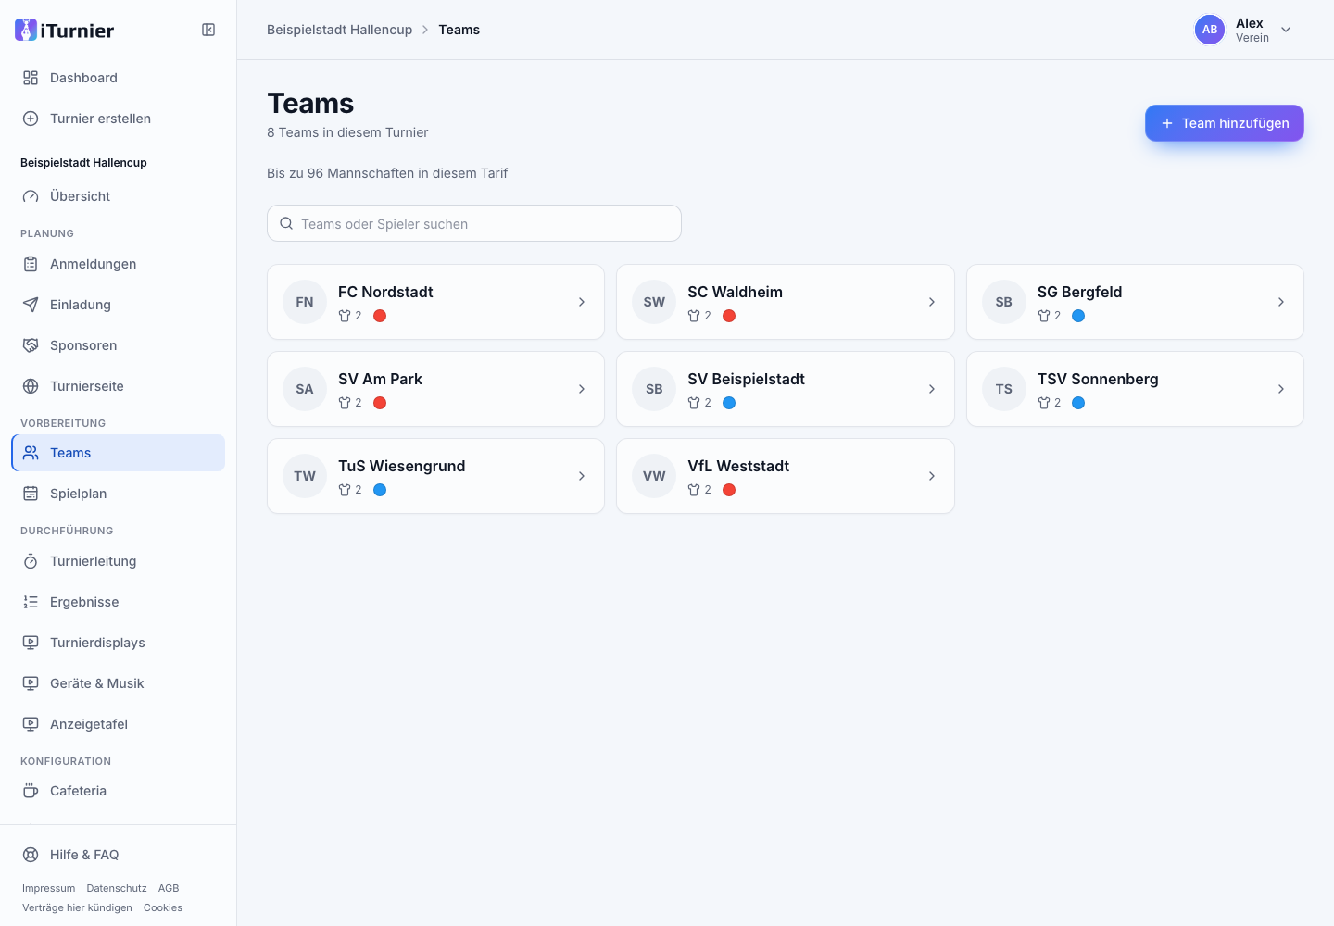1334x926 pixels.
Task: Click the people icon beside Teams
Action: (31, 453)
